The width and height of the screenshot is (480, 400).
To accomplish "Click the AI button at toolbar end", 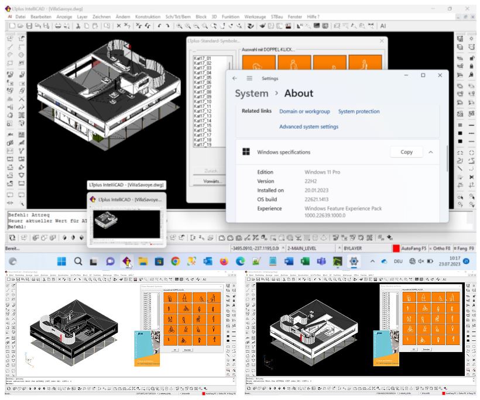I will [x=383, y=26].
